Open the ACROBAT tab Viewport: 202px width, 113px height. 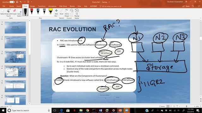[x=93, y=6]
